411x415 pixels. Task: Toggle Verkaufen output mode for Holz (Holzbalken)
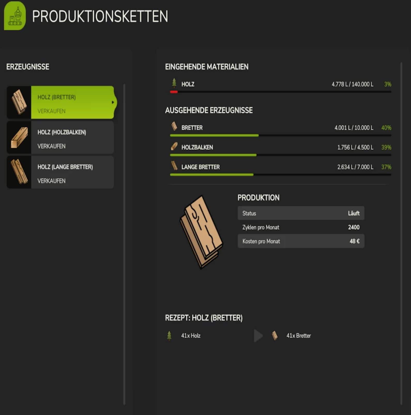(x=51, y=146)
